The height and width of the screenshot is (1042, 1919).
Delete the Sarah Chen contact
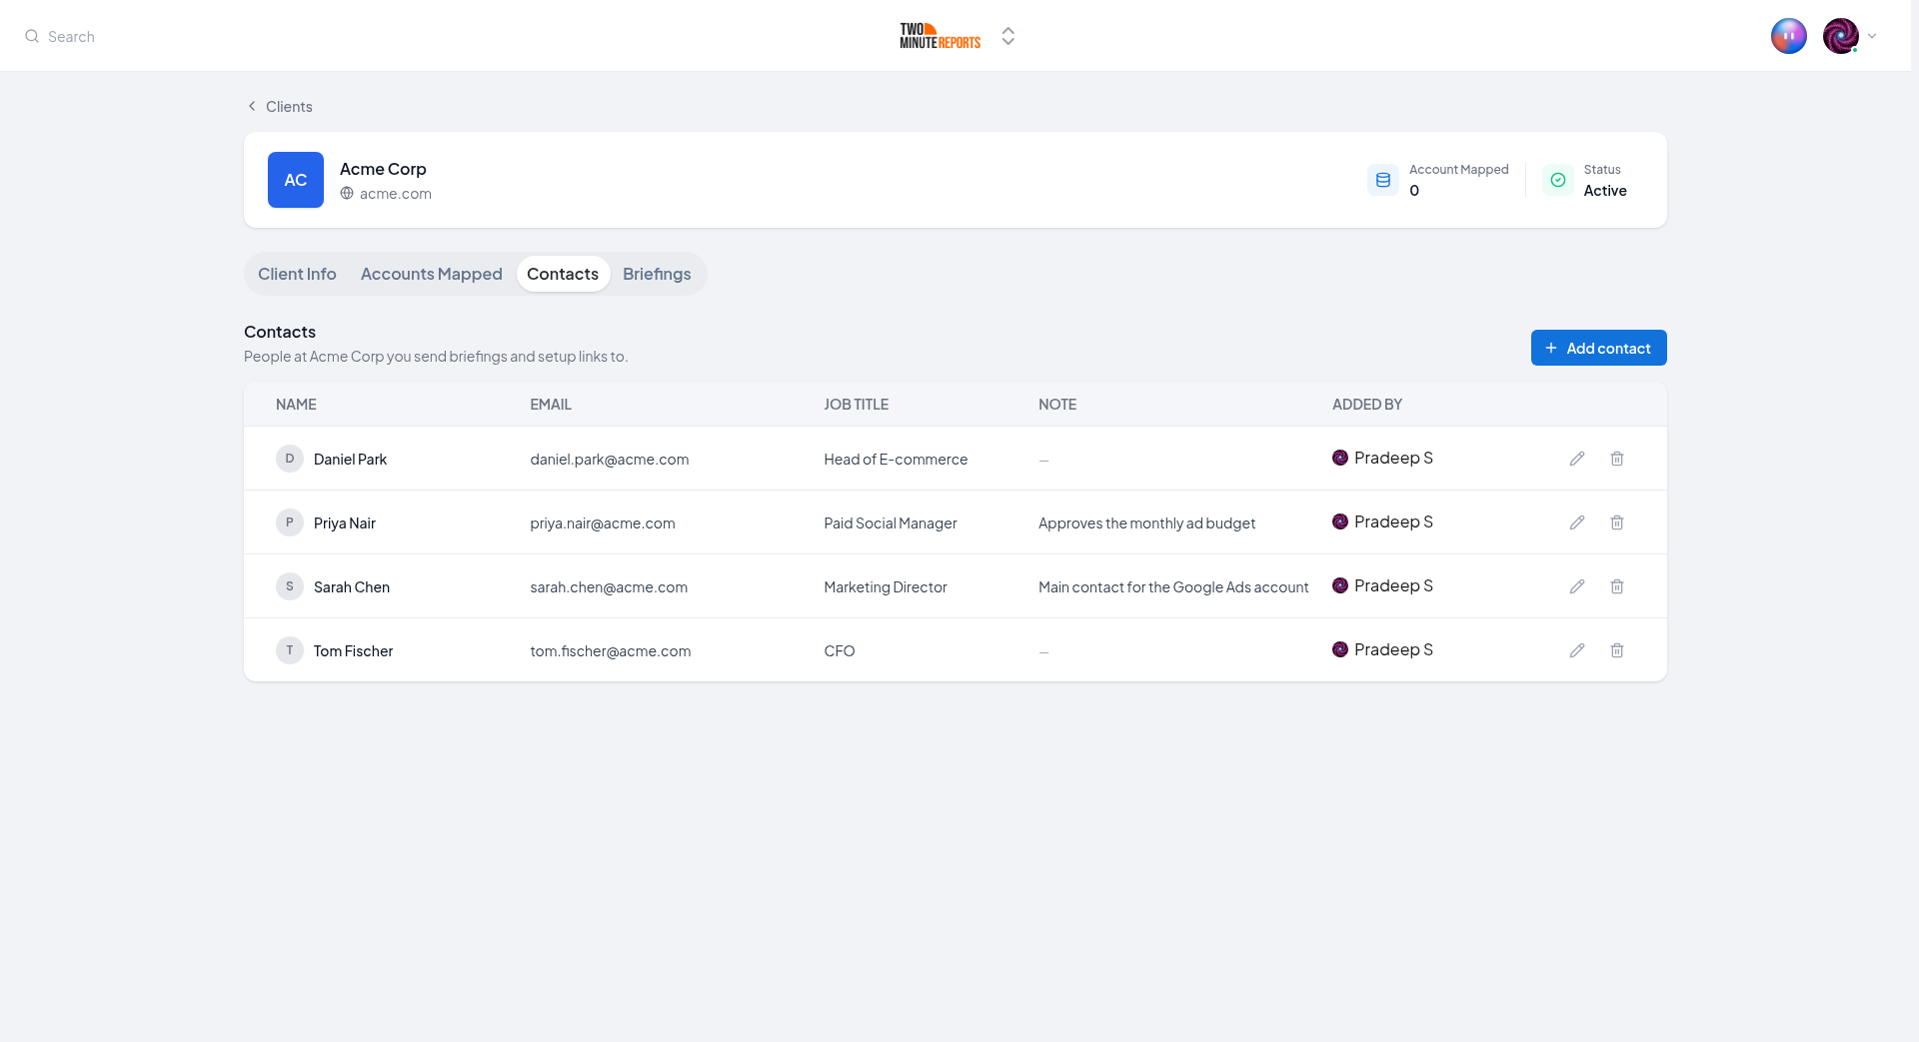click(1617, 586)
